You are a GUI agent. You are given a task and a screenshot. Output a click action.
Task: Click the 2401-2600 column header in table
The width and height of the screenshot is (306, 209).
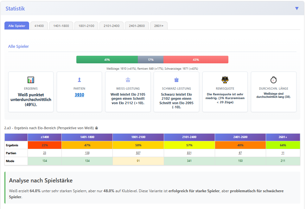coord(240,137)
